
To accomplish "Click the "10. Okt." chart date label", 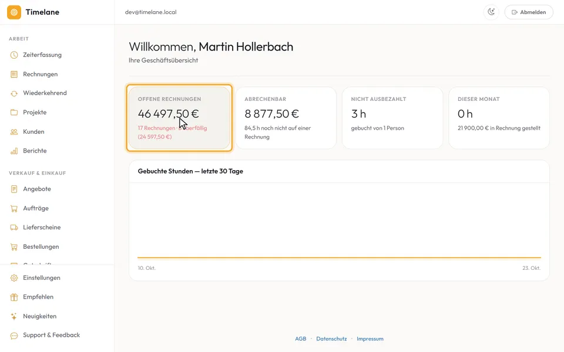I will [x=147, y=268].
